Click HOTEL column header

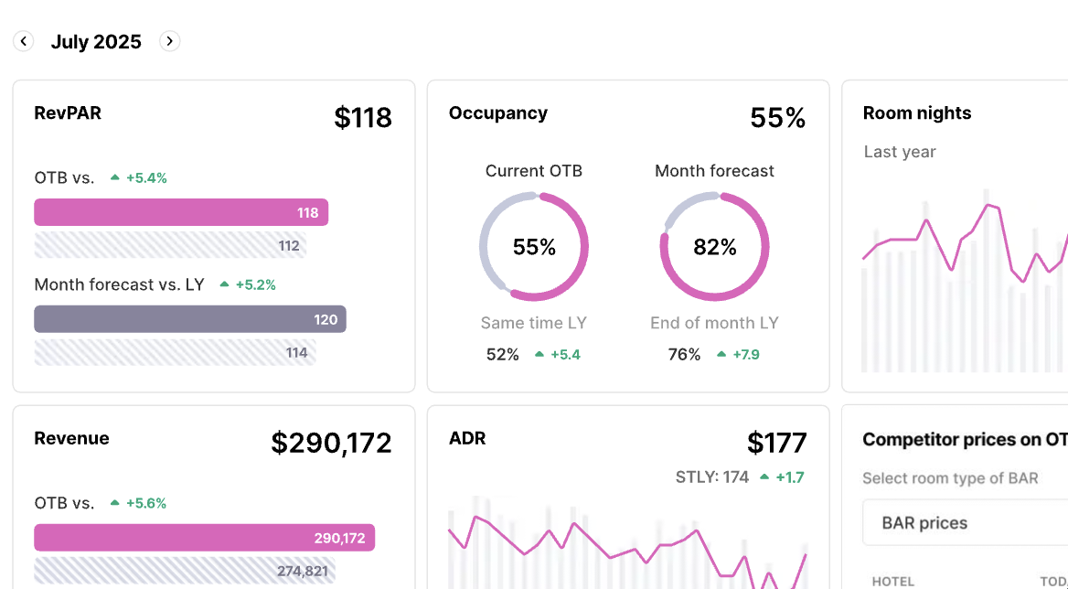point(893,582)
